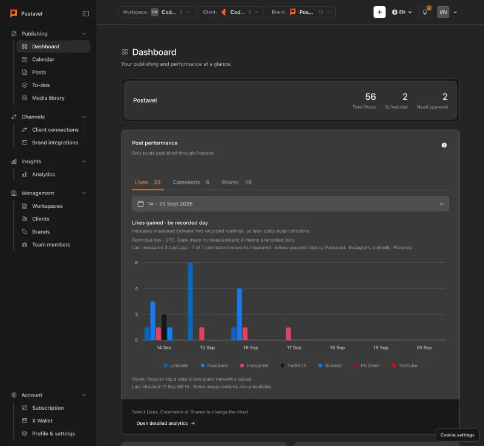Open Profile & settings
484x446 pixels.
53,434
